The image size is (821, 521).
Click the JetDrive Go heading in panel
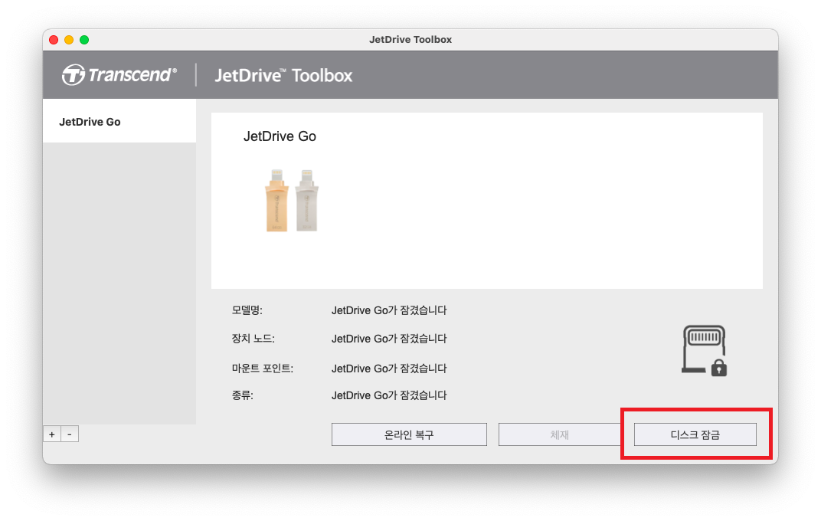point(280,136)
